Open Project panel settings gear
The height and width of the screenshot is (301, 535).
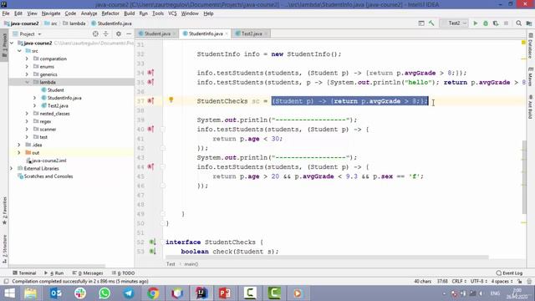(119, 33)
